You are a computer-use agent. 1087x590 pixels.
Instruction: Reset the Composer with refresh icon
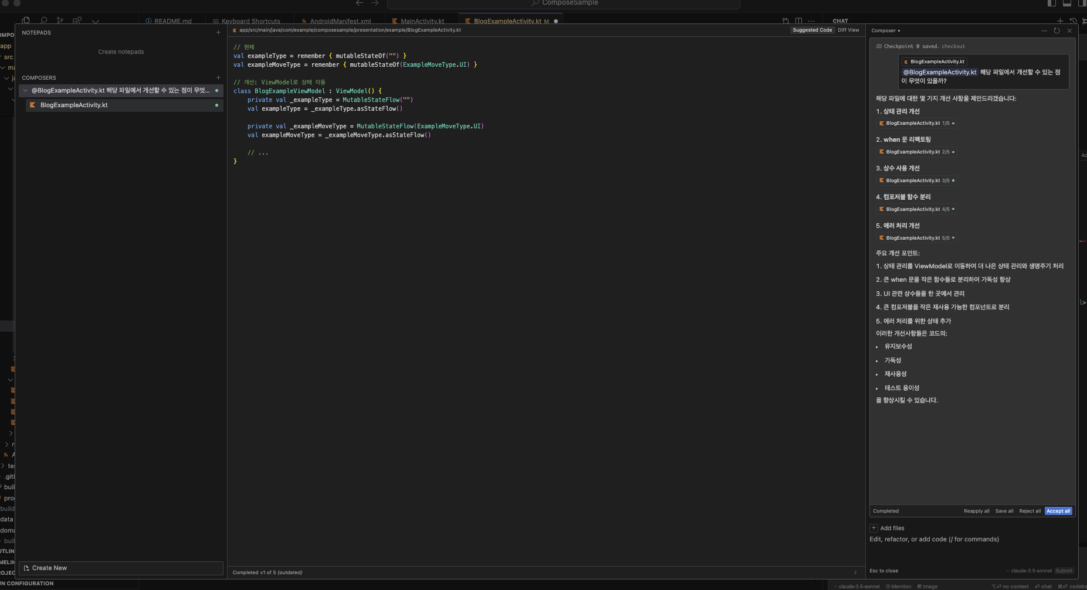click(x=1056, y=30)
